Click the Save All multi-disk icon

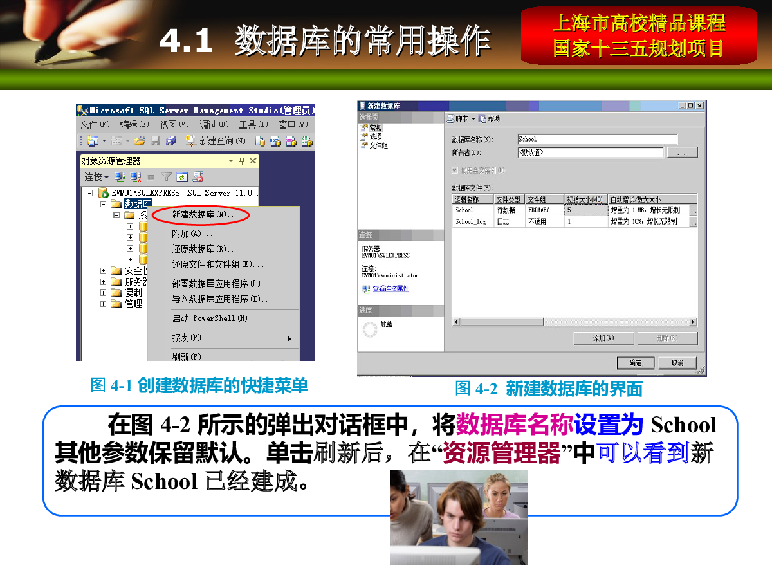(170, 141)
